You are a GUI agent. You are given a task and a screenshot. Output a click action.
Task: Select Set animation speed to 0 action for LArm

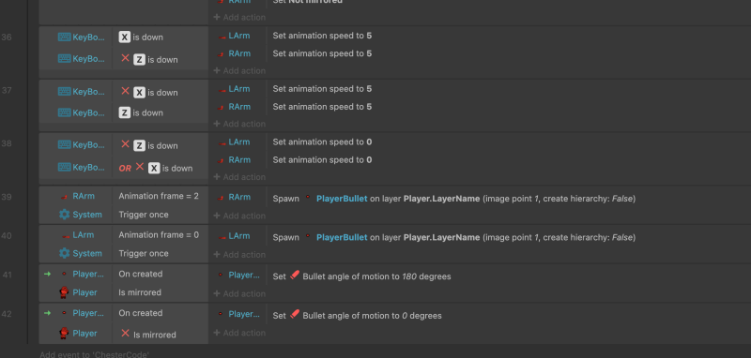coord(322,142)
